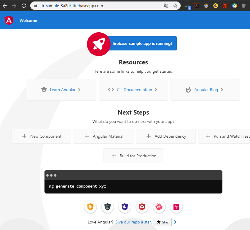Open the red number-one extension icon
Viewport: 250px width, 230px height.
pyautogui.click(x=225, y=6)
